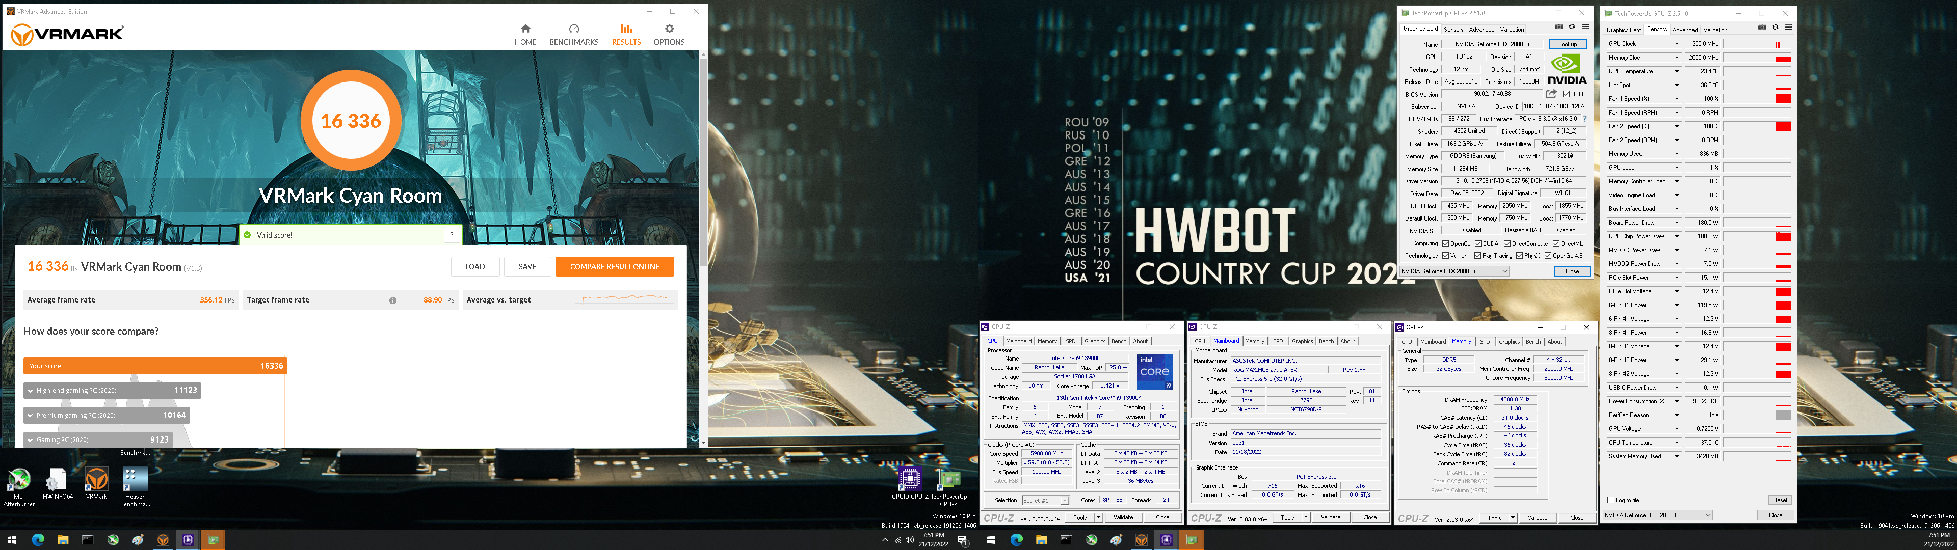1957x550 pixels.
Task: Click screenshot camera icon in GPU-Z Sensors window
Action: (x=1762, y=28)
